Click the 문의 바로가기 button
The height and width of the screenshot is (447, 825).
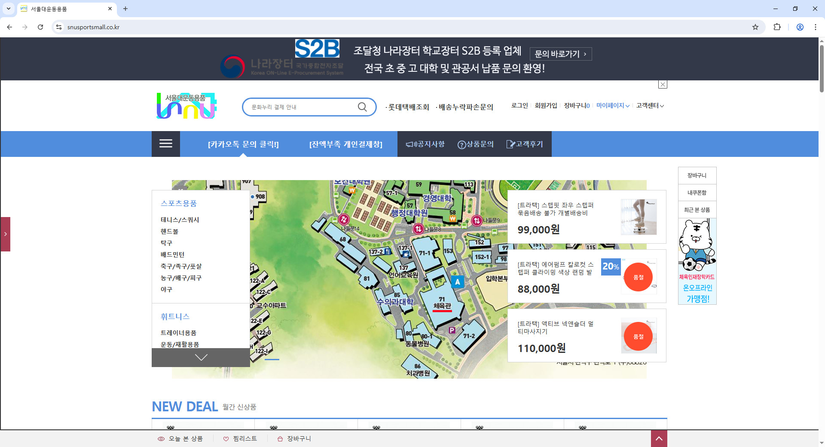560,53
